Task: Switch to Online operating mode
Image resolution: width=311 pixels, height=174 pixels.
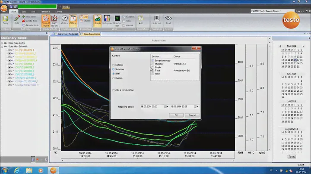Action: click(x=64, y=19)
